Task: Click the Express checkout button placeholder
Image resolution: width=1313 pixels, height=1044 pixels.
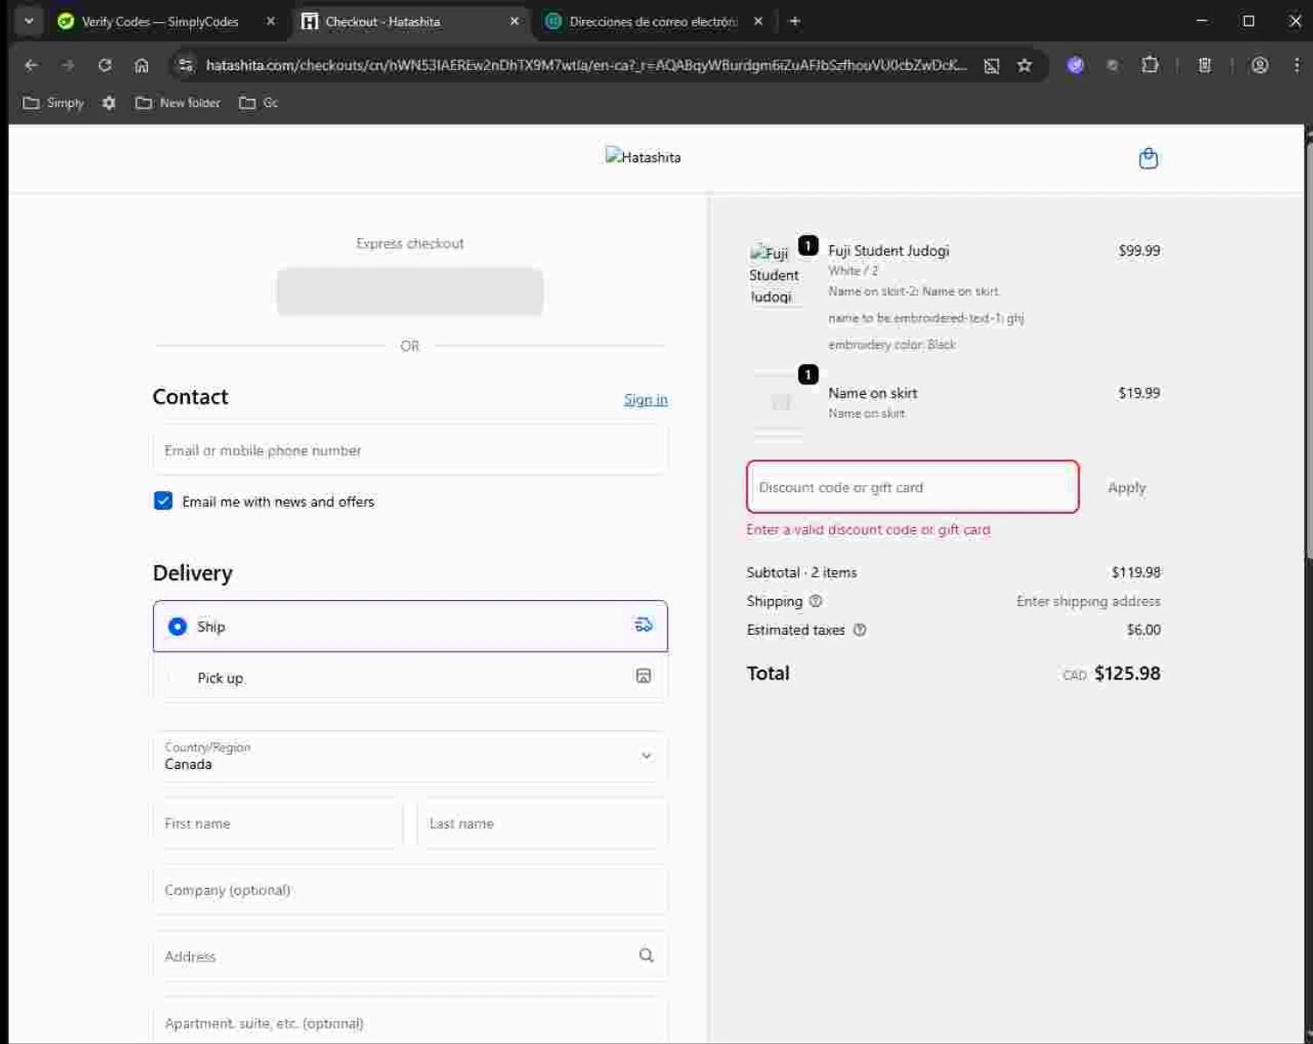Action: [410, 292]
